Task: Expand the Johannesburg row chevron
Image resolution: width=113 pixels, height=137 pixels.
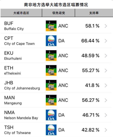Action: pos(106,85)
